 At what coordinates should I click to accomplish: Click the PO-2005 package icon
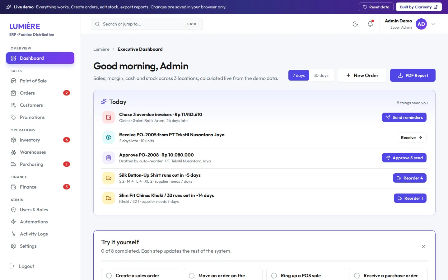109,138
